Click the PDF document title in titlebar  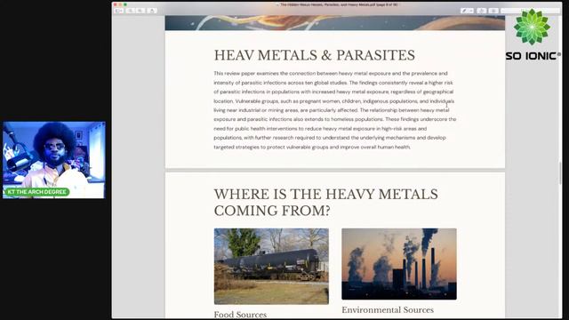[339, 4]
